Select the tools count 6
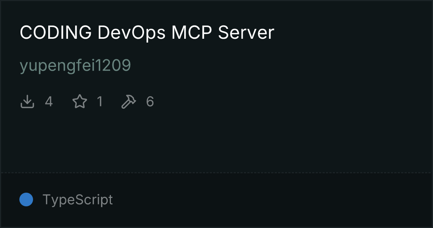 150,102
